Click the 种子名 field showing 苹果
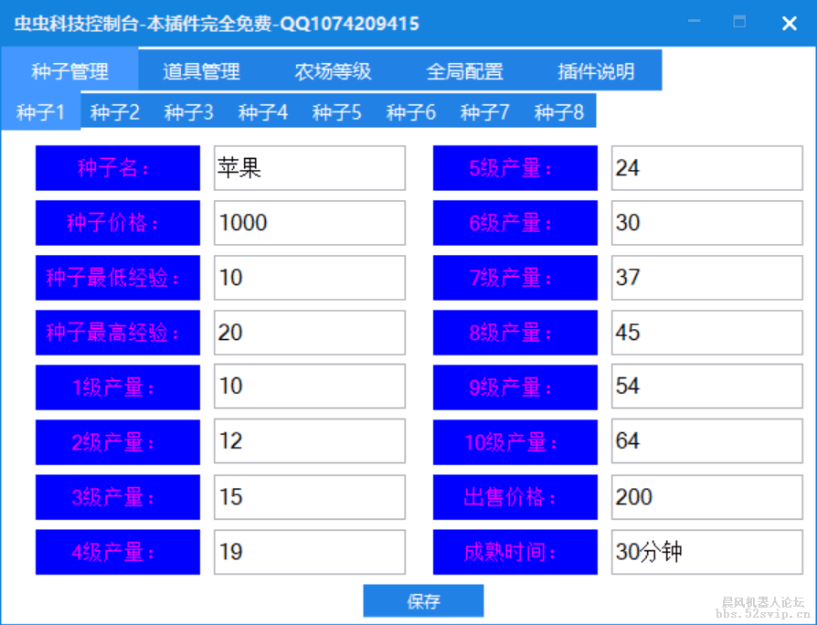Screen dimensions: 817x625 point(309,168)
